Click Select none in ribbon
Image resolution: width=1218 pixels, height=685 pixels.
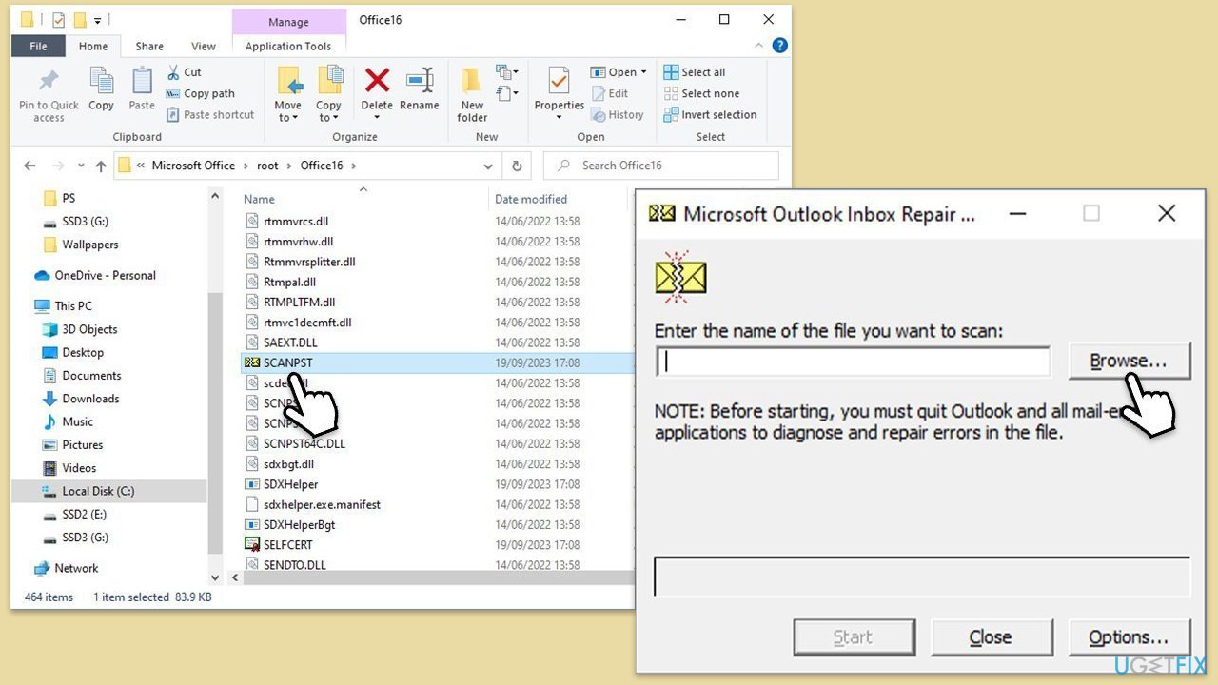(x=701, y=93)
